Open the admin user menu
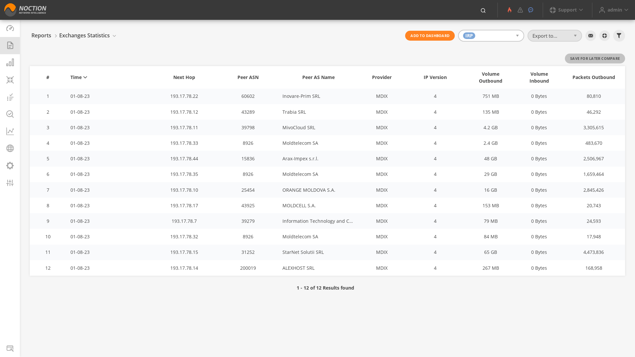This screenshot has width=635, height=357. [x=614, y=10]
